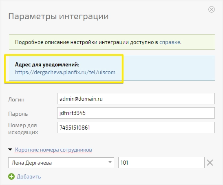Close the Параметры интеграции dialog

(212, 9)
